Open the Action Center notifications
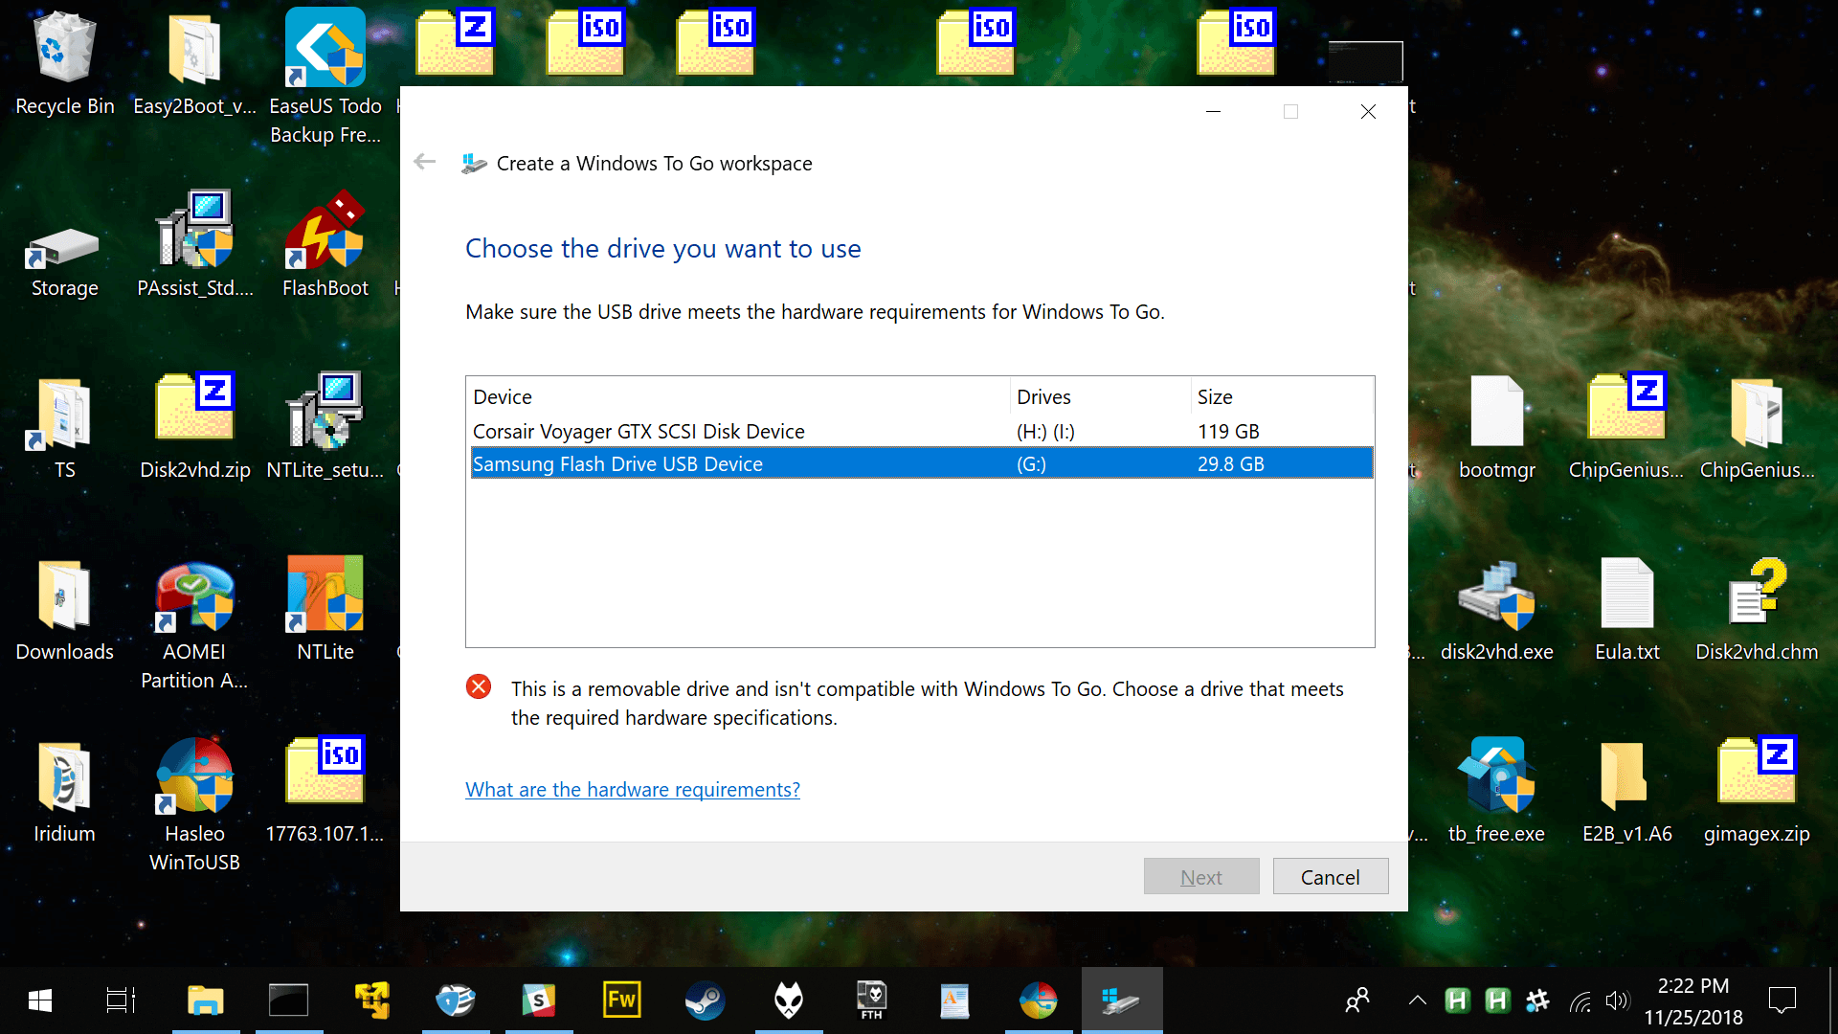Viewport: 1838px width, 1034px height. coord(1782,1000)
